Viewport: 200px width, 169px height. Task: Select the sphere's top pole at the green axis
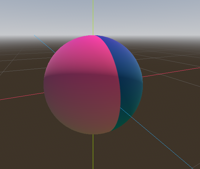point(93,36)
